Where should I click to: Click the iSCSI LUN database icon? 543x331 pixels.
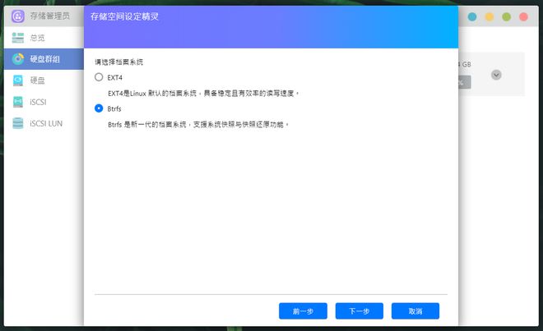(17, 123)
